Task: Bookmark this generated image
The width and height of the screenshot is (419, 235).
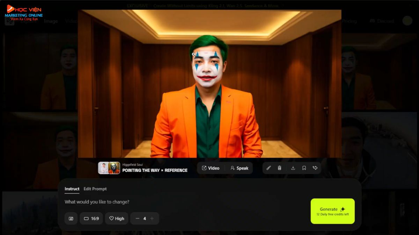Action: click(304, 168)
